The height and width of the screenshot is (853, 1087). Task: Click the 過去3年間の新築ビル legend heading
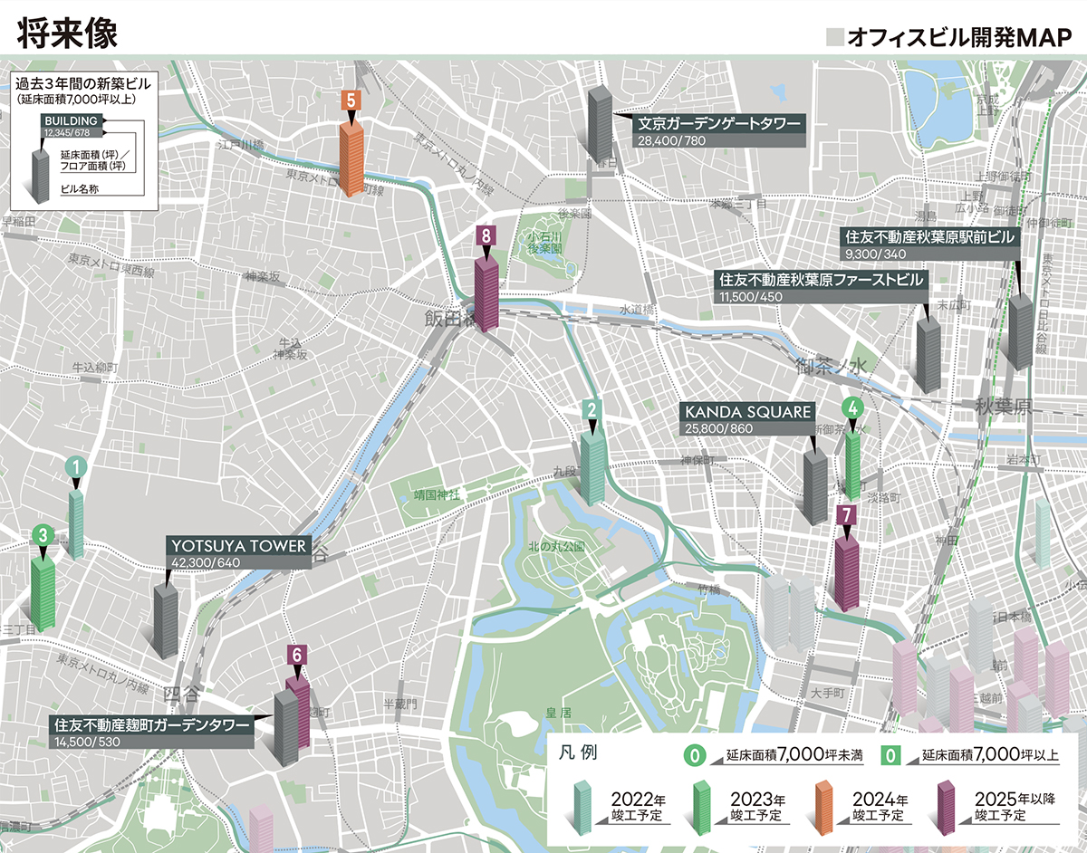click(82, 82)
